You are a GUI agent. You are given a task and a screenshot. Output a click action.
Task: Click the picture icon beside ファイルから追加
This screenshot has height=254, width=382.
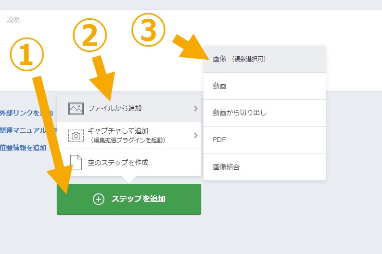coord(76,109)
